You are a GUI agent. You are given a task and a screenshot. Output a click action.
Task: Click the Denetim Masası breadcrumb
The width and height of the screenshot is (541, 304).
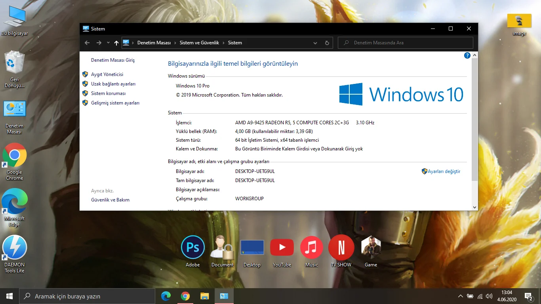point(154,43)
